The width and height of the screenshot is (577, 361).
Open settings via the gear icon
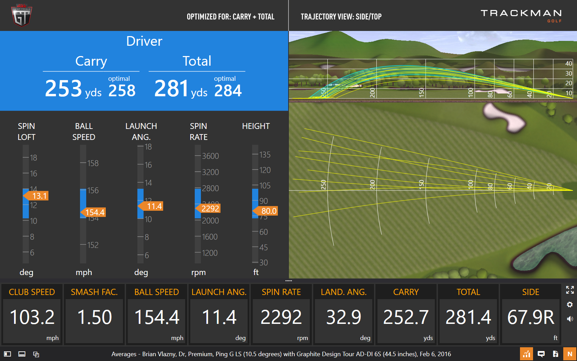click(x=570, y=305)
